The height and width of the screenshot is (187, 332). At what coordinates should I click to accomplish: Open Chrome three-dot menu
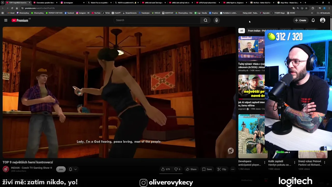pyautogui.click(x=329, y=8)
